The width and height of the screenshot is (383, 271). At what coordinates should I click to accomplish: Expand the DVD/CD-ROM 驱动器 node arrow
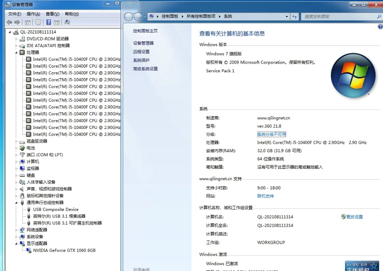[x=16, y=39]
